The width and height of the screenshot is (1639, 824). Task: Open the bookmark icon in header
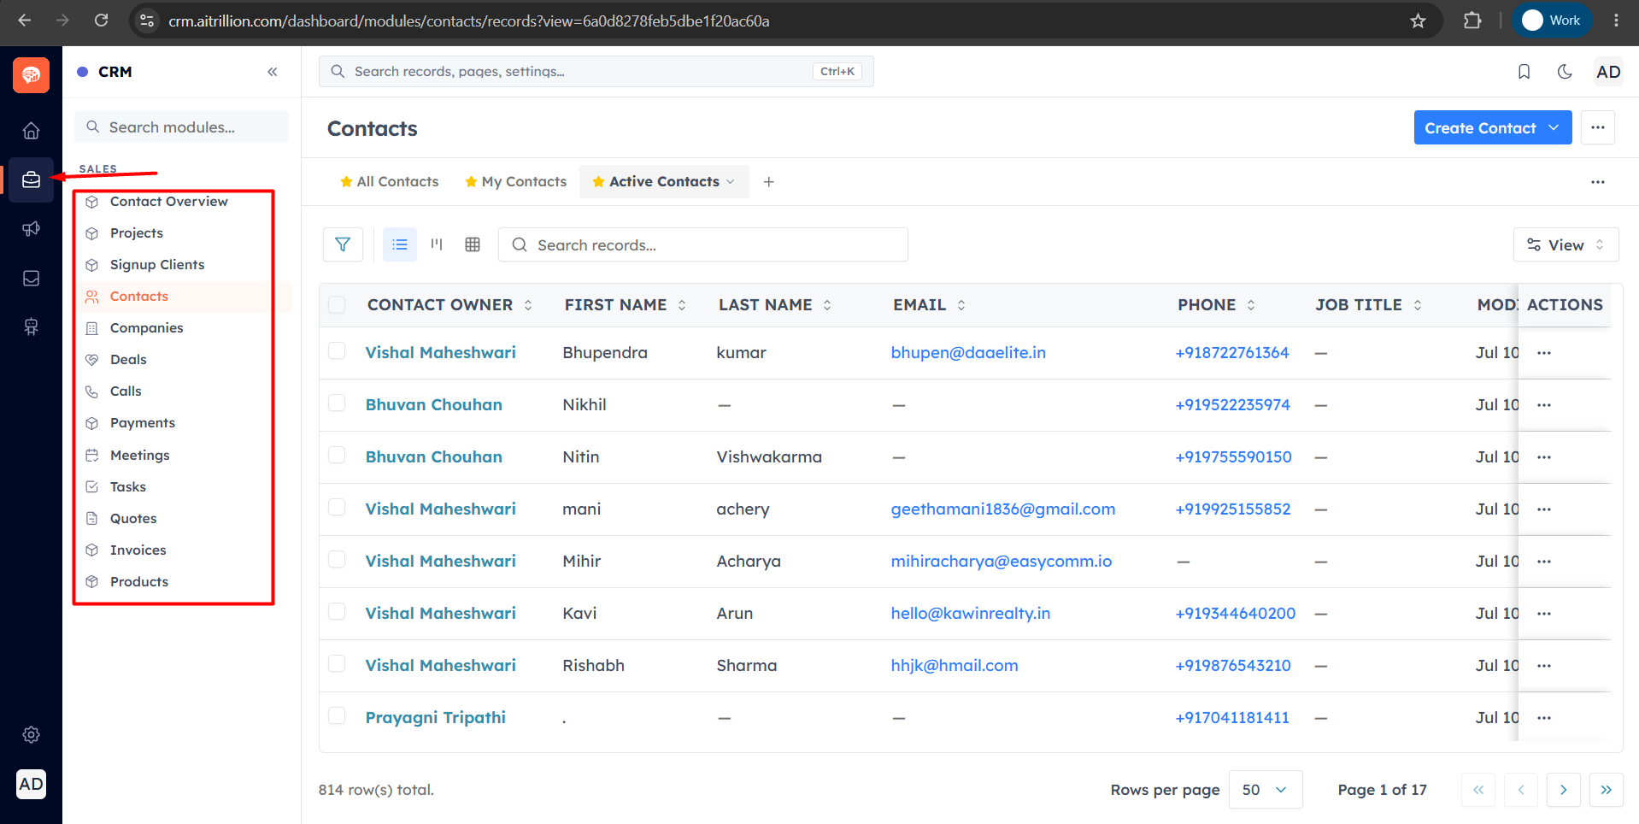point(1524,72)
